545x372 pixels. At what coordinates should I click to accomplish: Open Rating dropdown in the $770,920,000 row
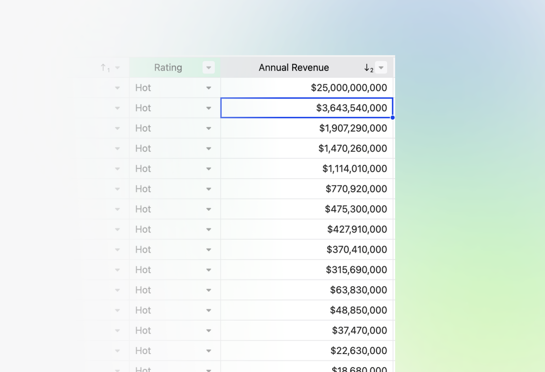coord(209,189)
